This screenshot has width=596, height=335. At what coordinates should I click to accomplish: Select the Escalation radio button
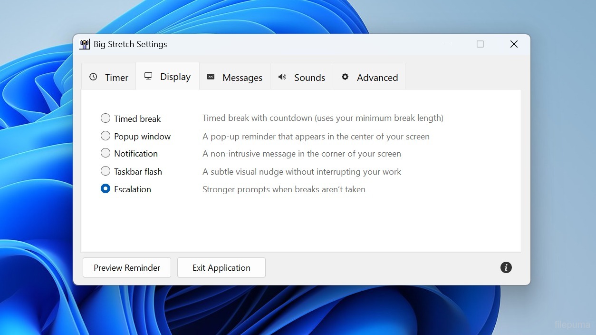(x=106, y=189)
